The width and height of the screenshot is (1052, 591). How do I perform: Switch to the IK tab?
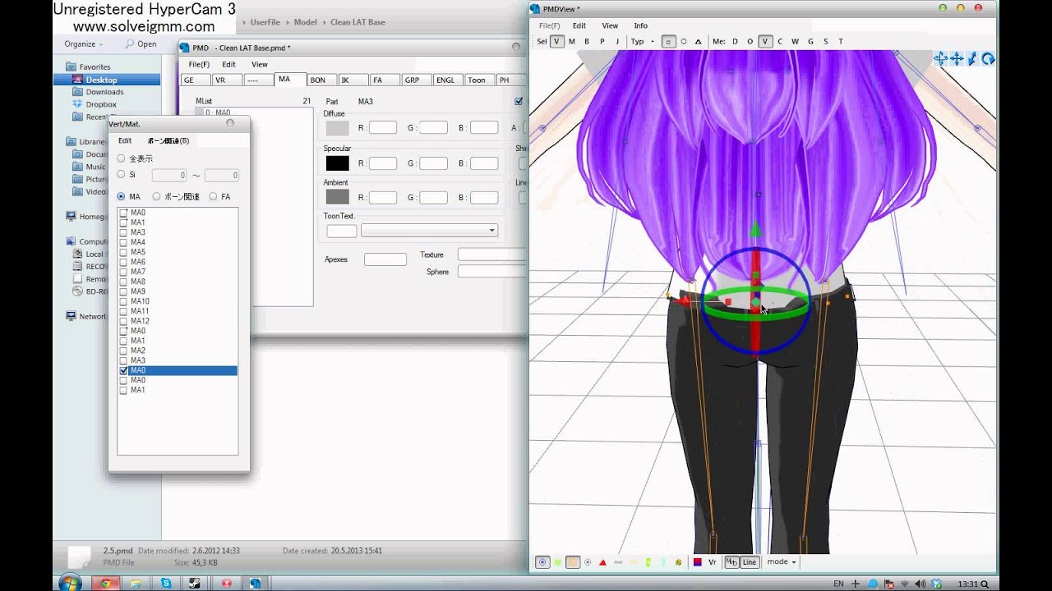coord(353,80)
